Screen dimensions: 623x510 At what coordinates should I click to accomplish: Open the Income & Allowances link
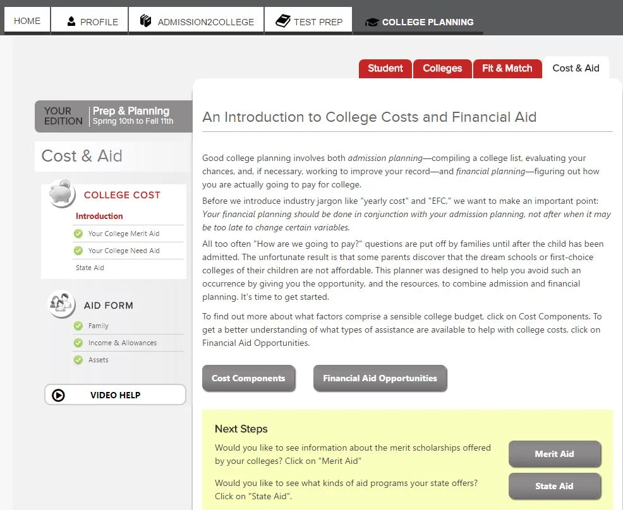click(123, 343)
